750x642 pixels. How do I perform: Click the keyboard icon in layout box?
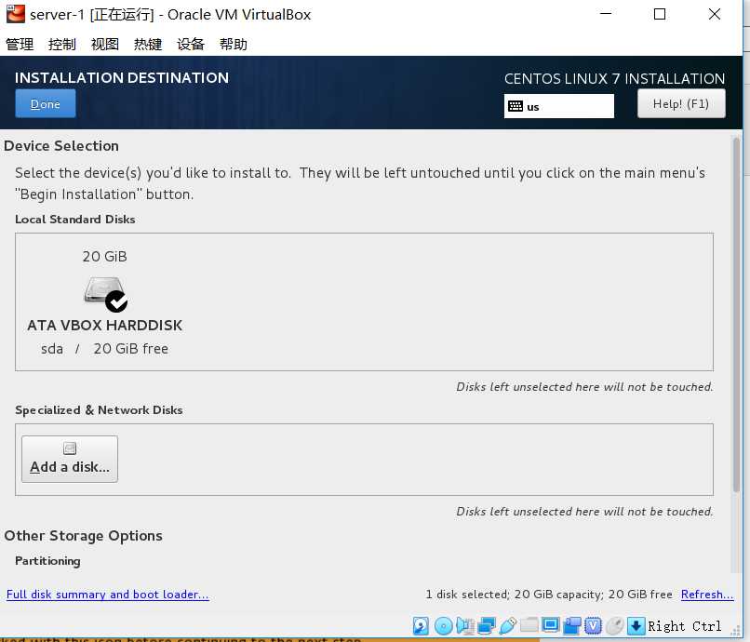[516, 106]
